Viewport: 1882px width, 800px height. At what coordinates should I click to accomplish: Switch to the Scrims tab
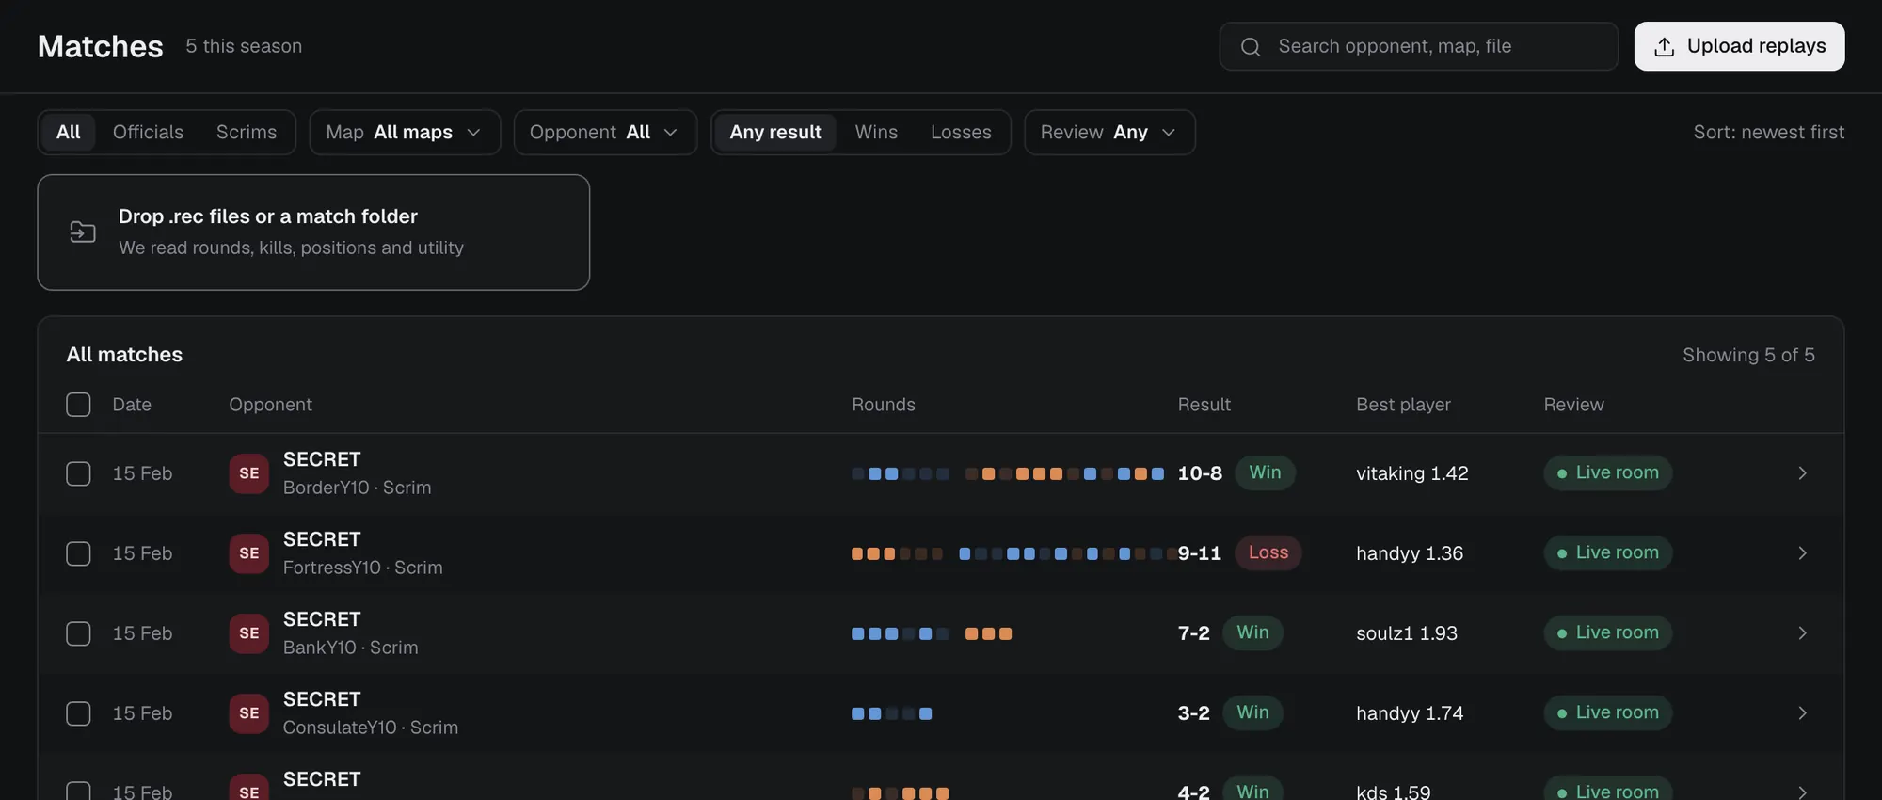click(x=247, y=133)
